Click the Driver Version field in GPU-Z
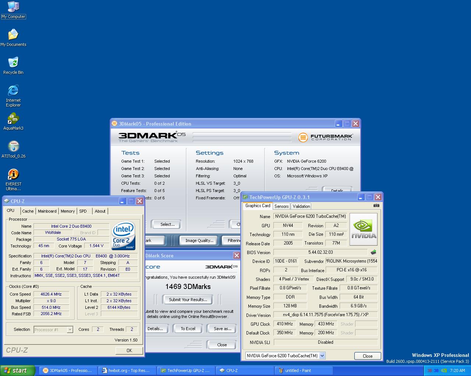 (326, 315)
